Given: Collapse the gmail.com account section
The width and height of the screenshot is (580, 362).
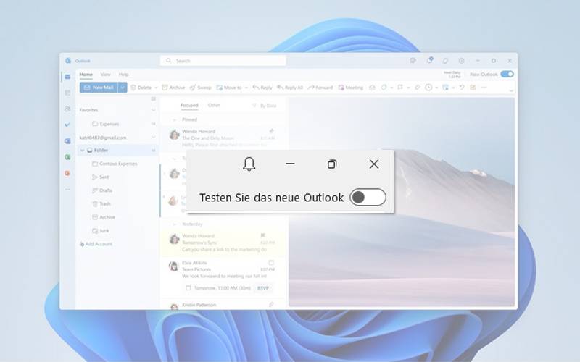Looking at the screenshot, I should pyautogui.click(x=154, y=138).
